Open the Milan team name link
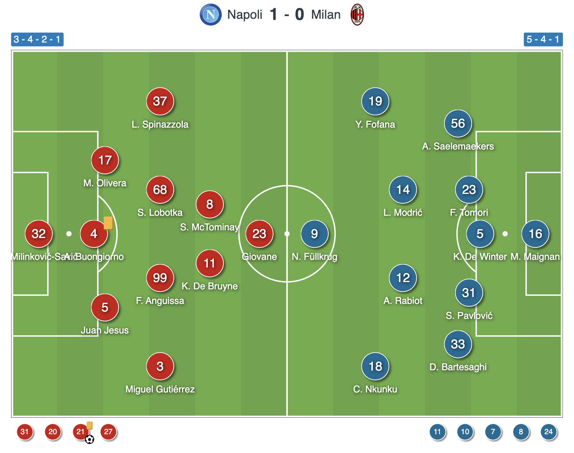 (326, 15)
